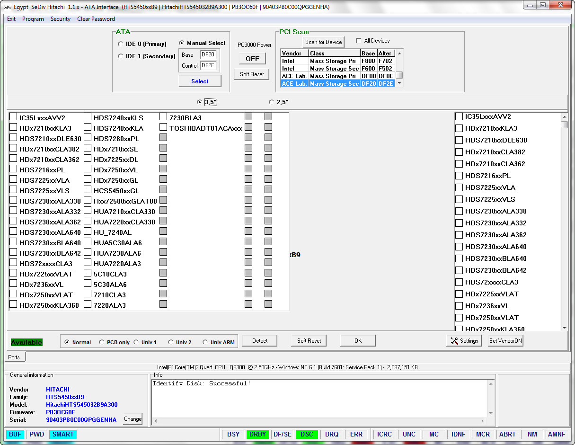Click the up arrow of PCI Scan list
Screen dimensions: 575x445
399,53
